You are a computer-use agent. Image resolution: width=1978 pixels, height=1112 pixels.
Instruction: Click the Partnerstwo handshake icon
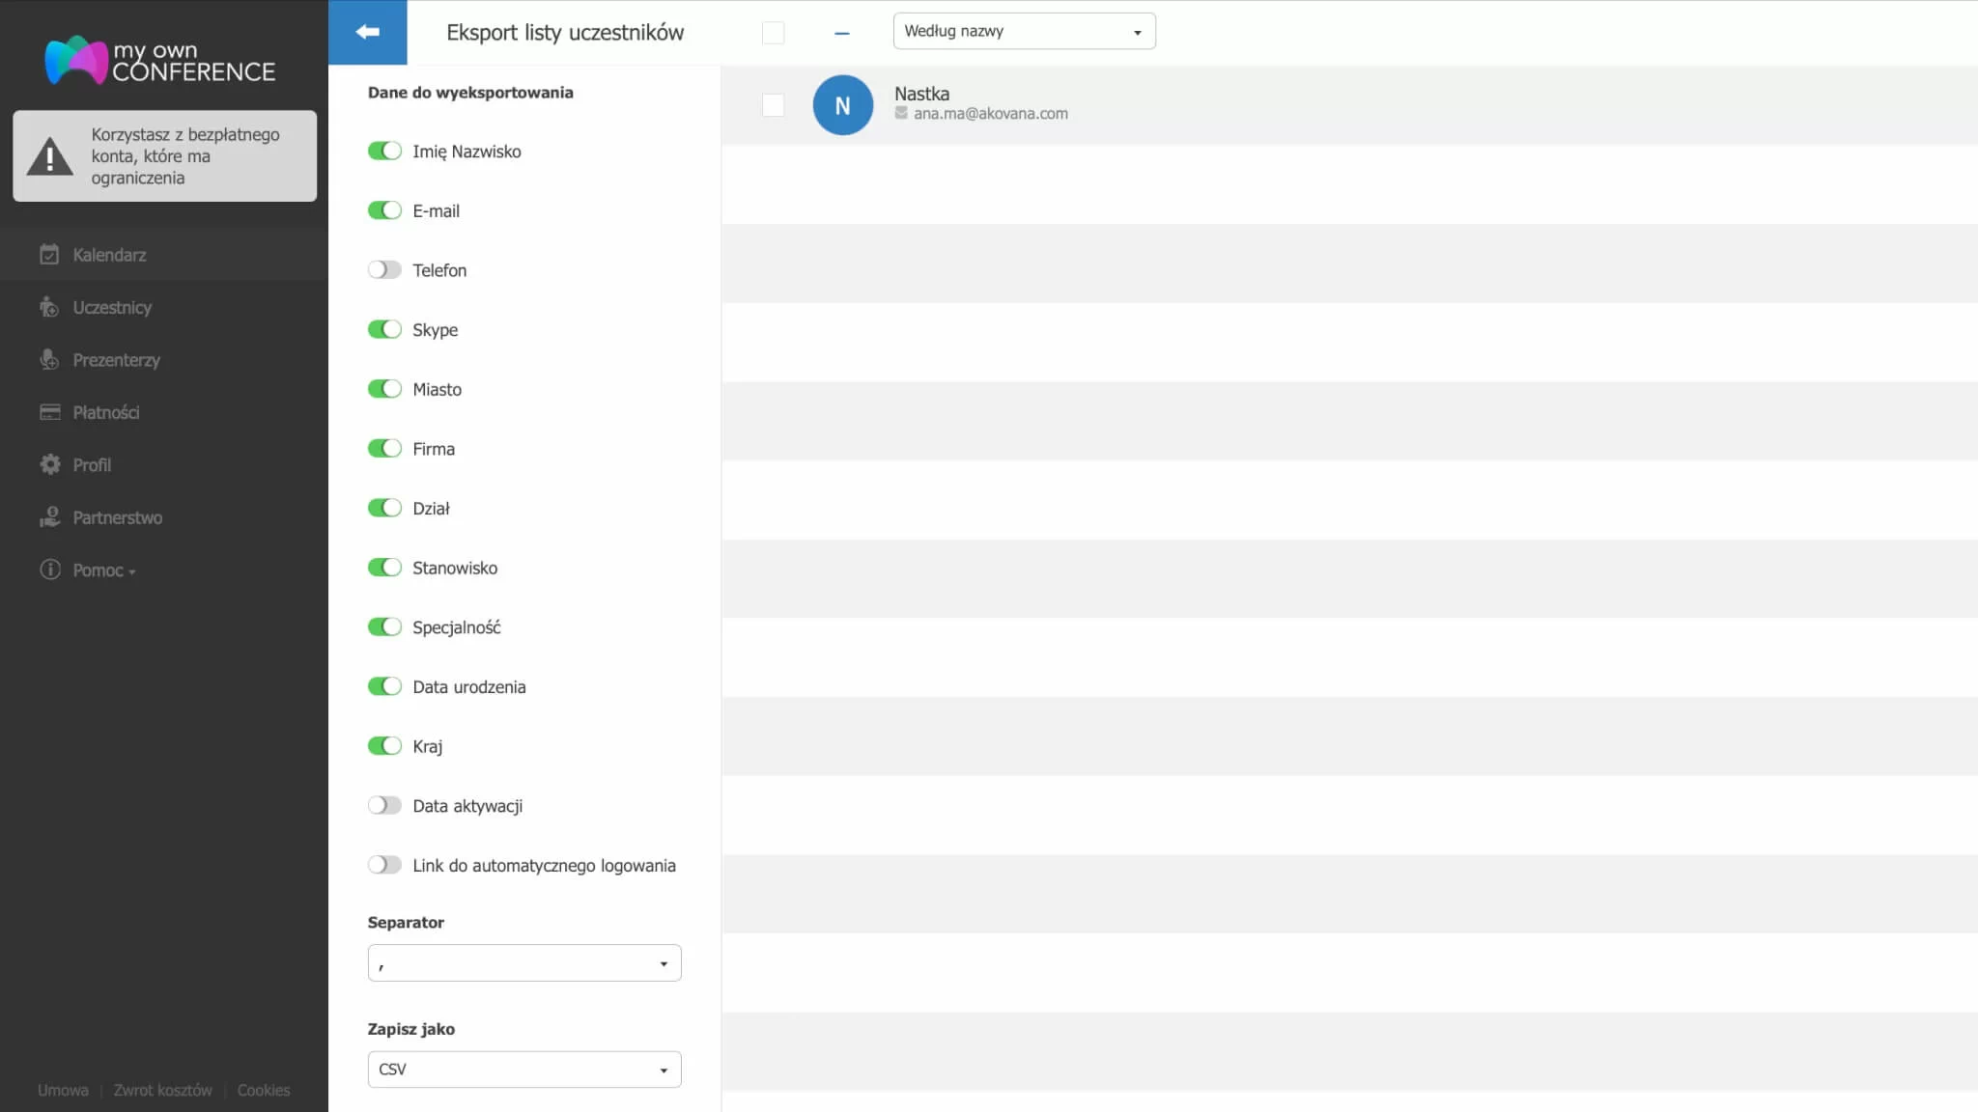(49, 517)
